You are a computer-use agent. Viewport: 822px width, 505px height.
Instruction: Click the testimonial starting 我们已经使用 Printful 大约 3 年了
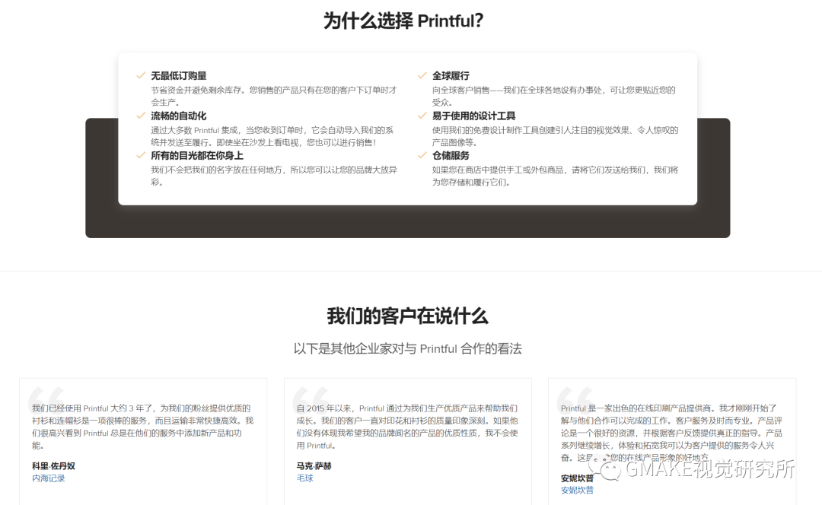click(x=142, y=427)
